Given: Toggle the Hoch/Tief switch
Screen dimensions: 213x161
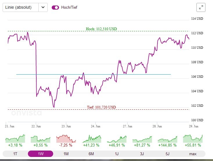Looking at the screenshot, I should coord(55,8).
